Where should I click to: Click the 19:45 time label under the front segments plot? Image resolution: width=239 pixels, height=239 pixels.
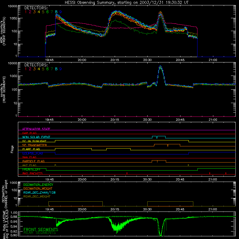[49, 60]
